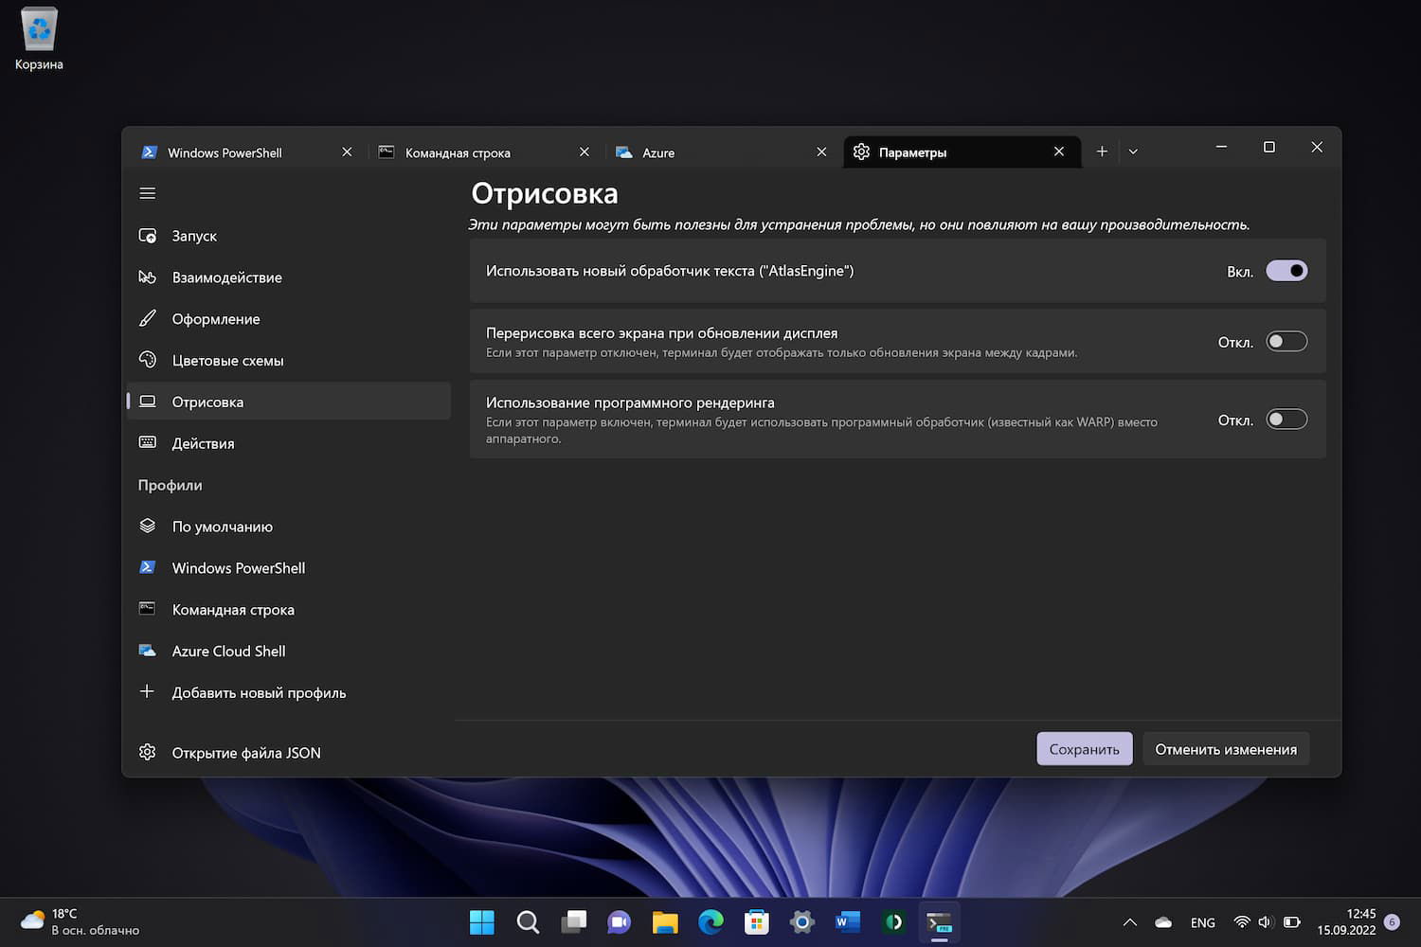
Task: Enable full screen redraw toggle
Action: [1286, 342]
